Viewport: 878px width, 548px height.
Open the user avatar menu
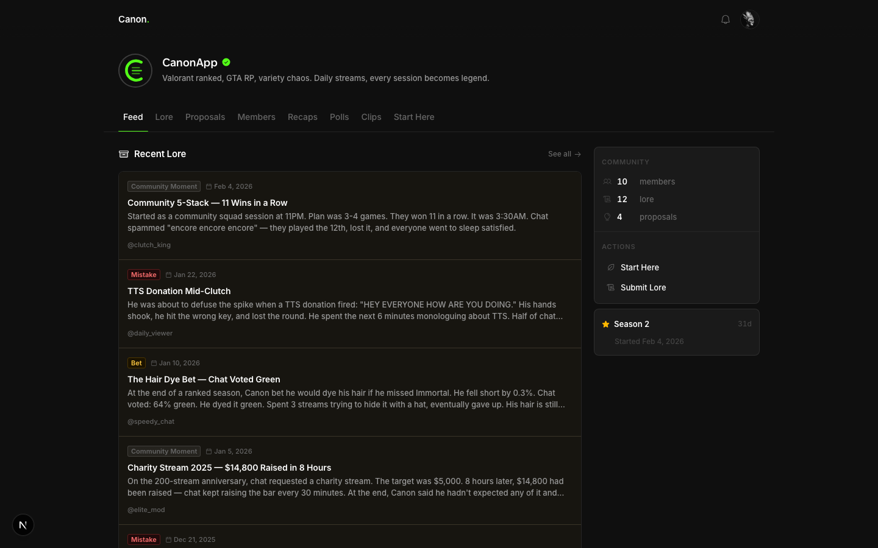pyautogui.click(x=749, y=19)
